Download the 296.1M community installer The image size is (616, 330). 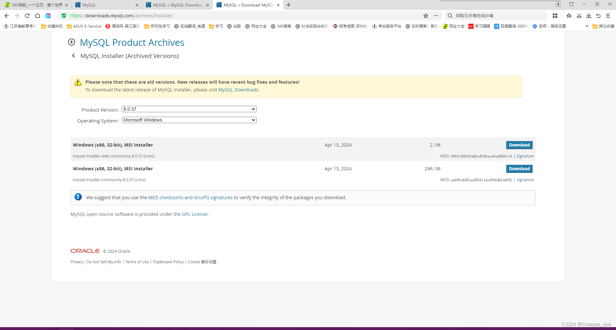click(x=519, y=169)
